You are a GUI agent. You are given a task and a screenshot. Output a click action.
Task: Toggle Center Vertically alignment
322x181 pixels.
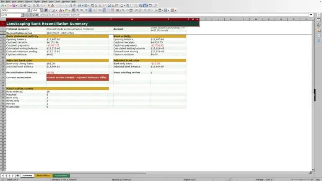point(90,10)
